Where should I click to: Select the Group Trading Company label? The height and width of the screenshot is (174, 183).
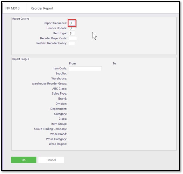click(51, 129)
